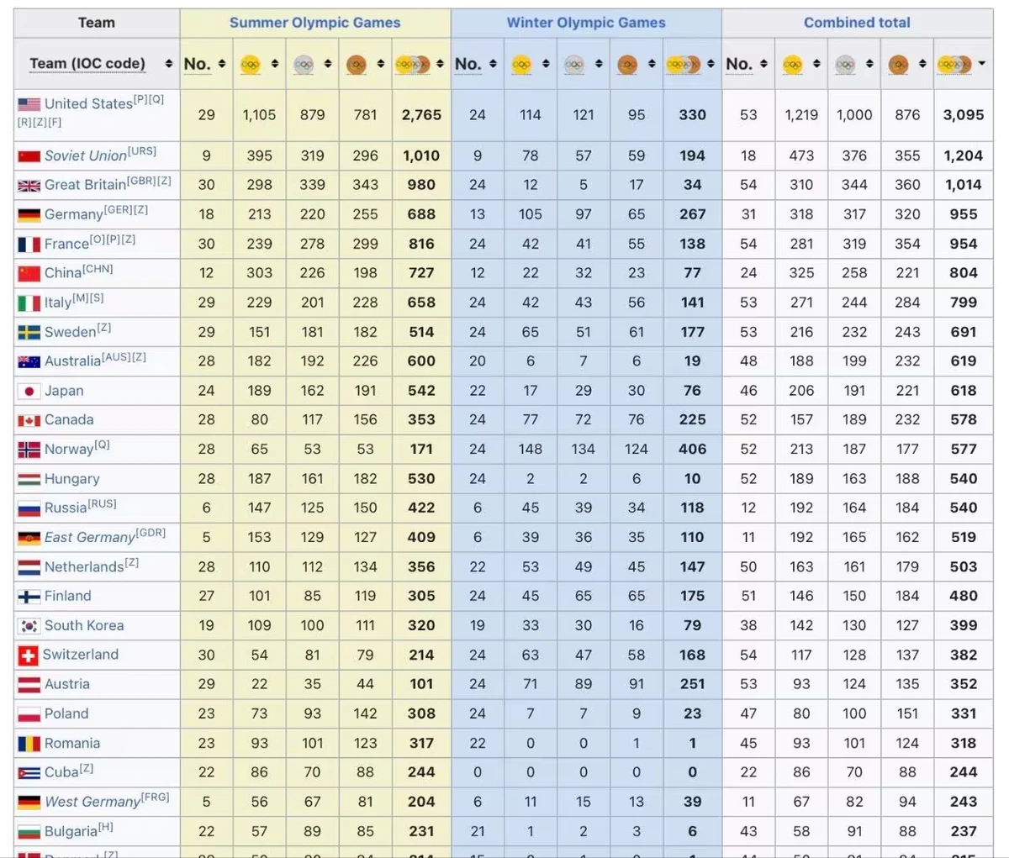
Task: Sort by Combined total medals arrow
Action: tap(981, 64)
